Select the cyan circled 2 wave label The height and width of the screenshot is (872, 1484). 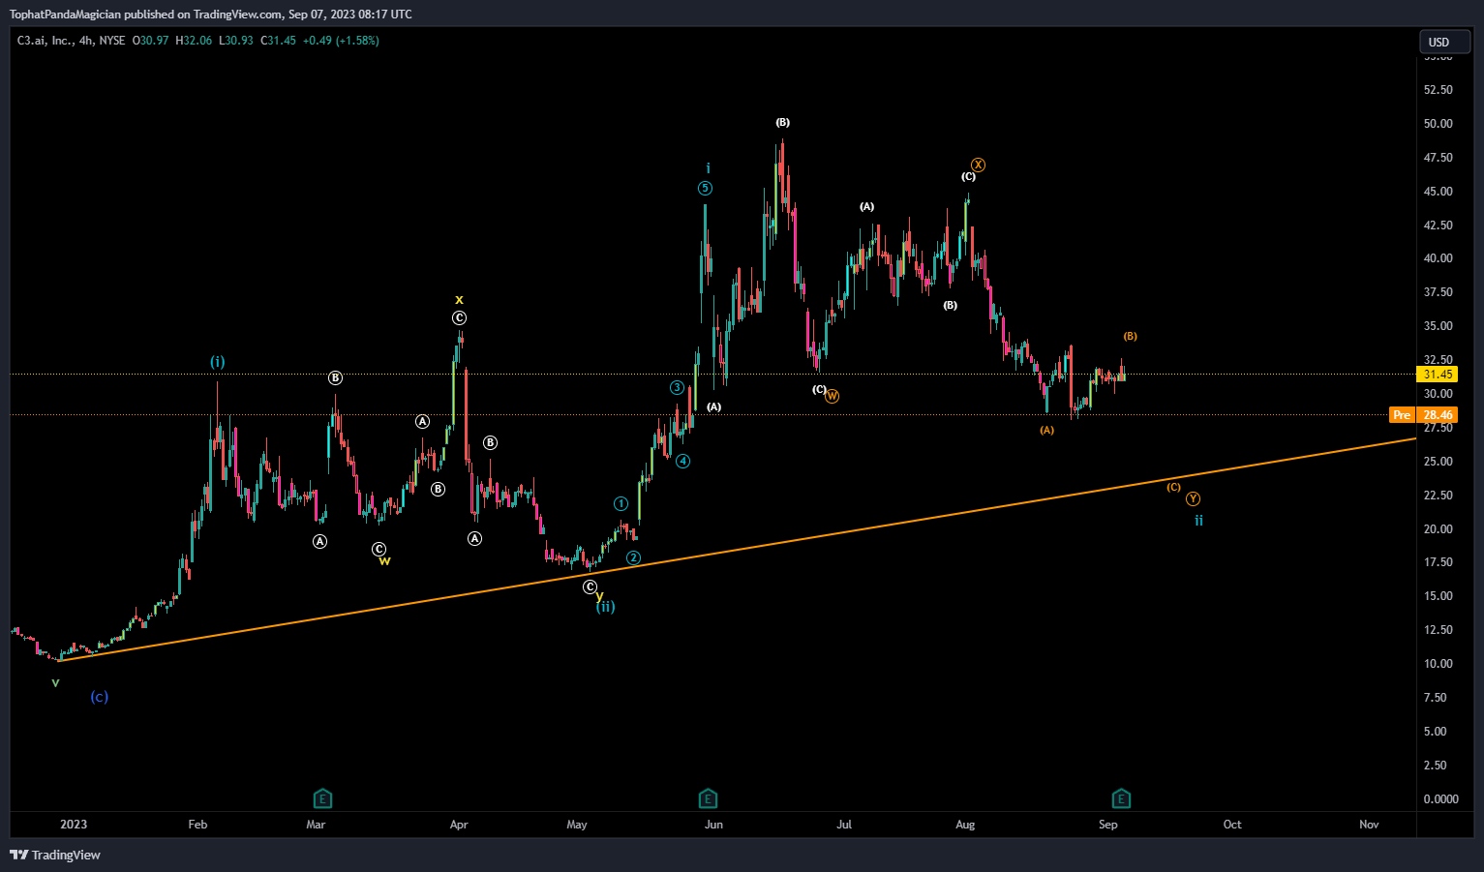coord(633,558)
